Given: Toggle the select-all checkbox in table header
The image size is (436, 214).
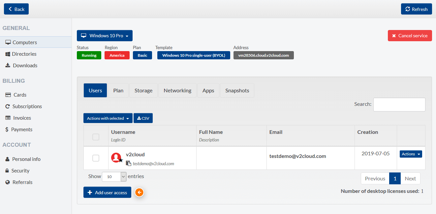Looking at the screenshot, I should (96, 137).
